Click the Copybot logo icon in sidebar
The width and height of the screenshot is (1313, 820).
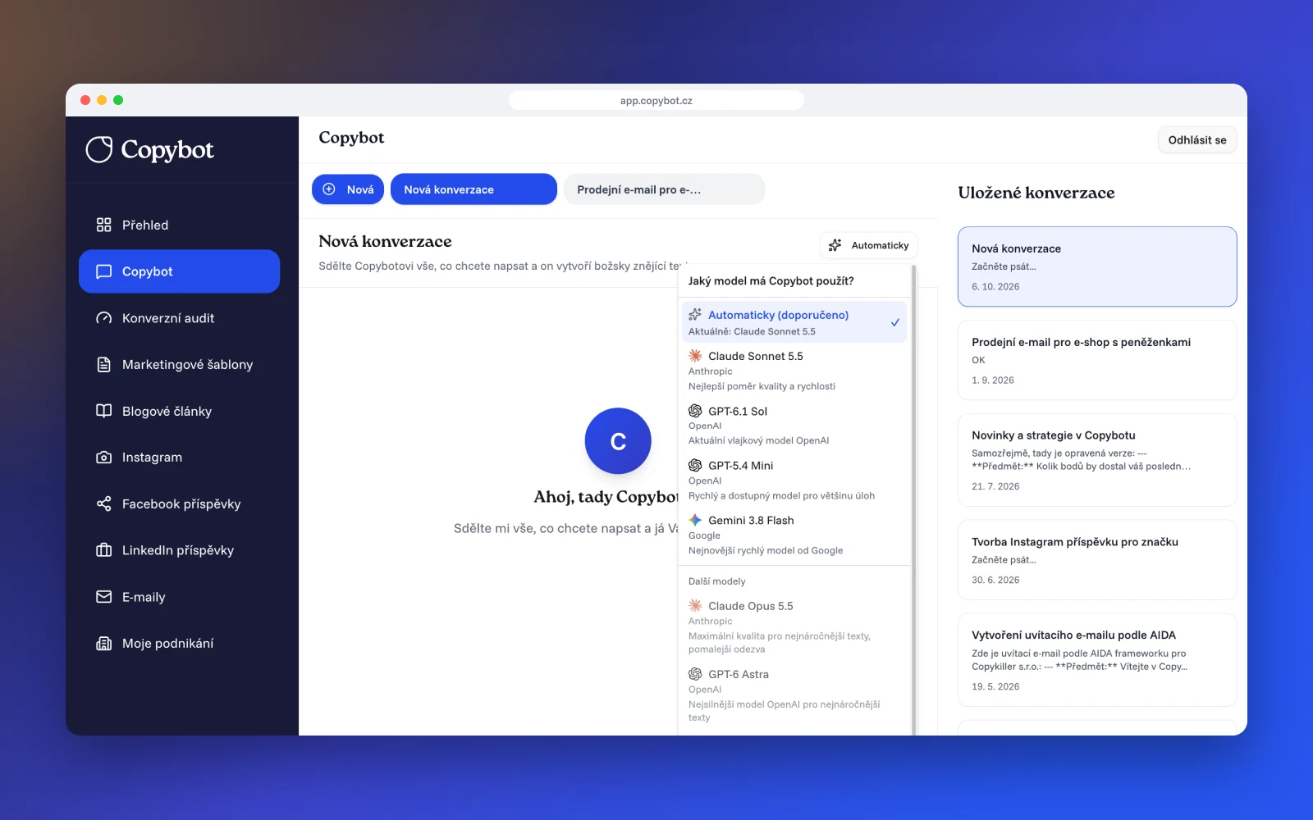tap(99, 149)
